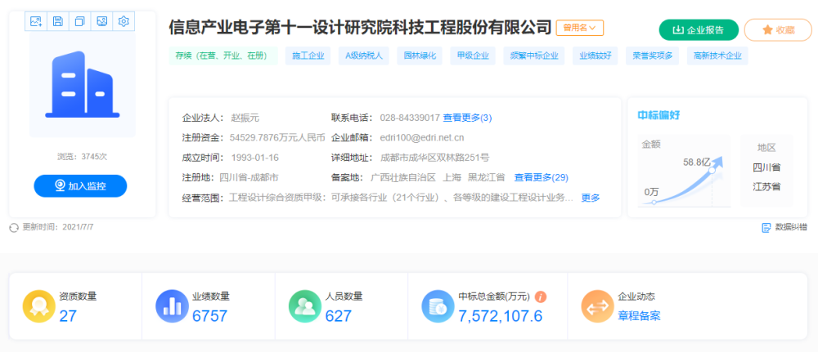
Task: Click 江苏省 in the 地区 box
Action: (x=767, y=186)
